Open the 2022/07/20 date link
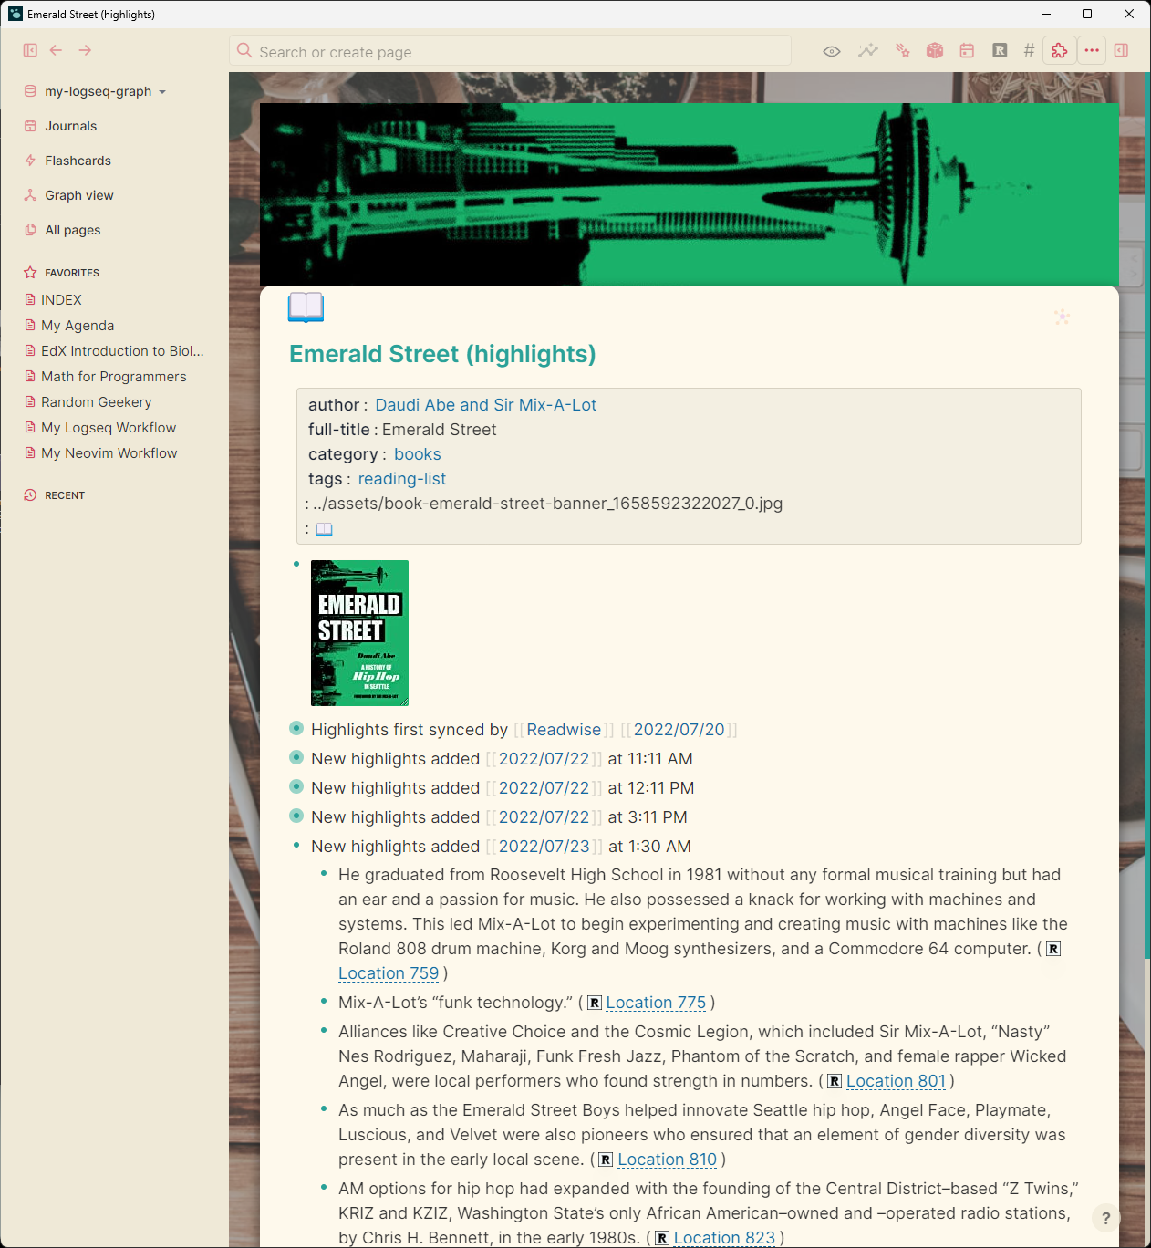Screen dimensions: 1151x1248 pyautogui.click(x=679, y=730)
